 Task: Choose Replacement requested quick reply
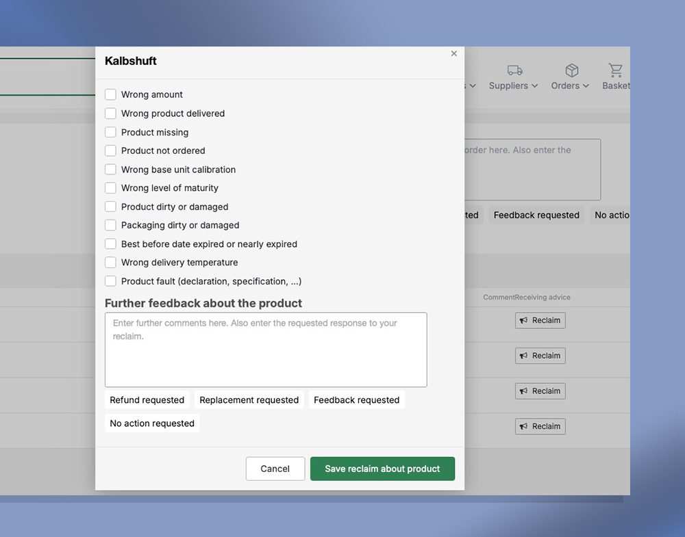tap(249, 400)
